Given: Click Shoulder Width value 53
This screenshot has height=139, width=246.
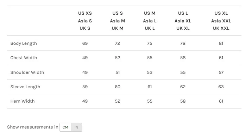Looking at the screenshot, I should pos(150,72).
